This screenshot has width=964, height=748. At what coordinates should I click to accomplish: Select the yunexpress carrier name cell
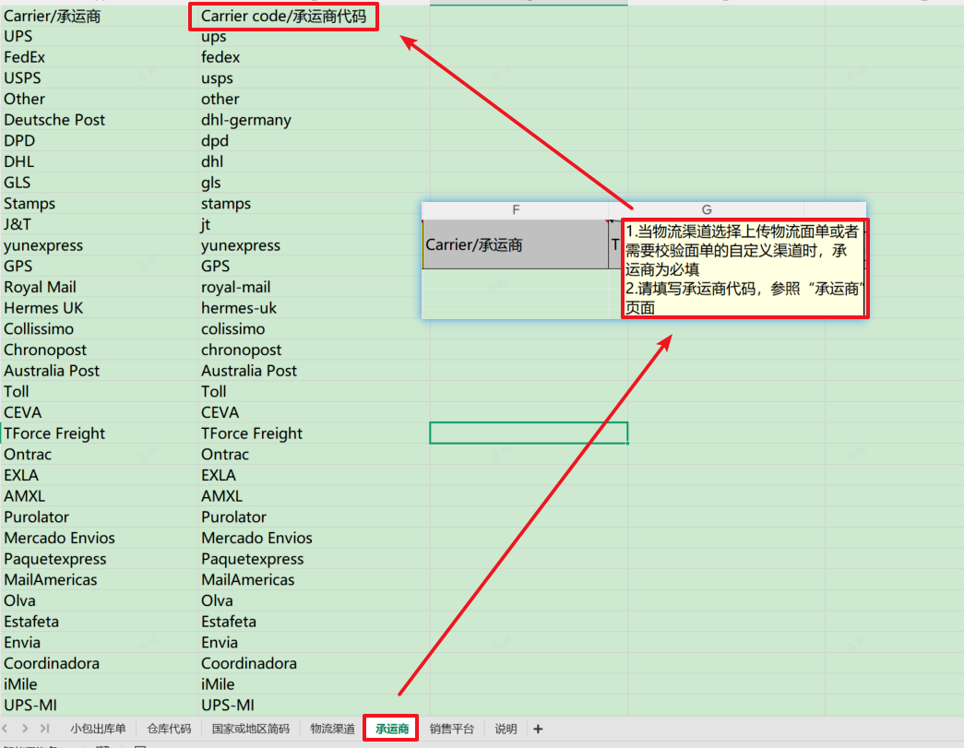coord(99,245)
